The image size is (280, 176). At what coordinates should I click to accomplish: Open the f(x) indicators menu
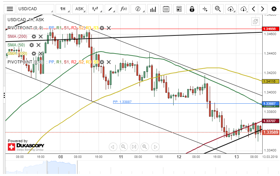(123, 9)
